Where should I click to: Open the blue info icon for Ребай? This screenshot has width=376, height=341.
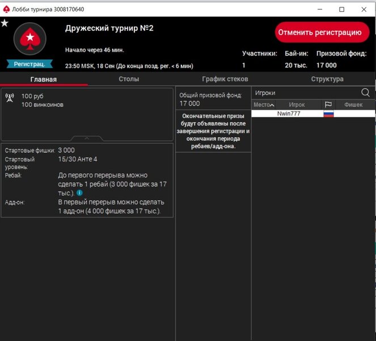79,193
